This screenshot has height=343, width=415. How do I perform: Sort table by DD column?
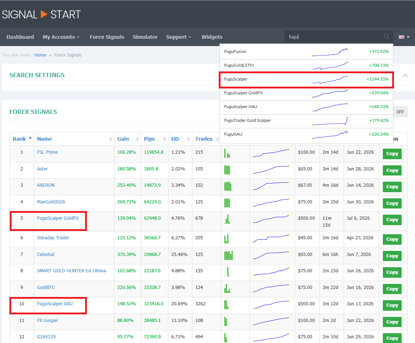[x=180, y=139]
